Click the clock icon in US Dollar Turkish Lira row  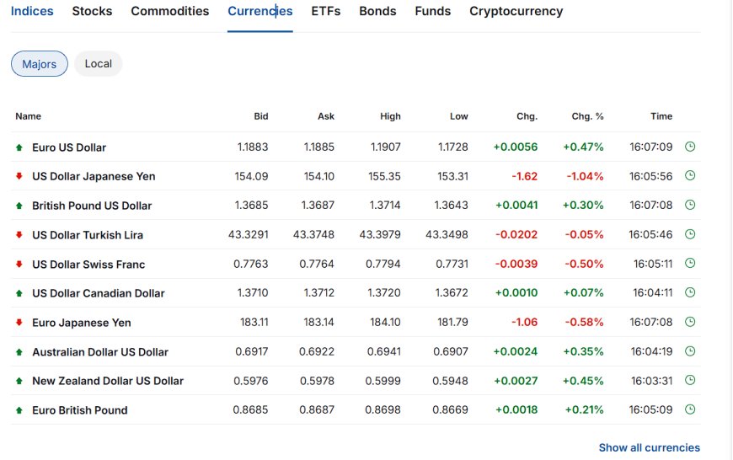pos(690,234)
